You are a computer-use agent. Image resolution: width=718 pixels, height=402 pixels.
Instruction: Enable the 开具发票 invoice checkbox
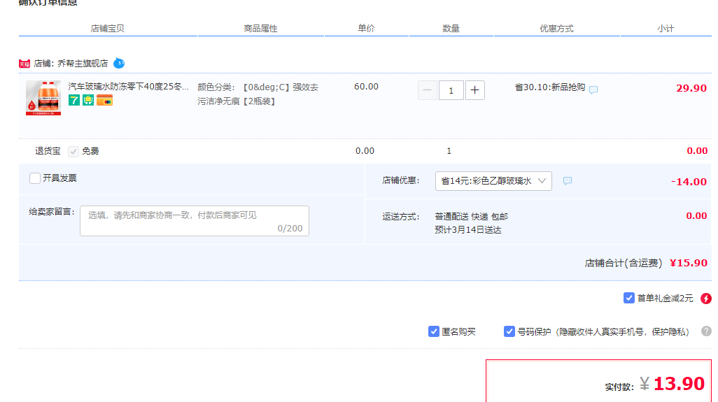tap(35, 178)
